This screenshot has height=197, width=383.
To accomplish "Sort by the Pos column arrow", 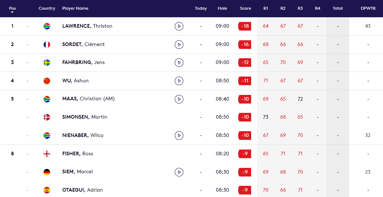I will click(12, 12).
